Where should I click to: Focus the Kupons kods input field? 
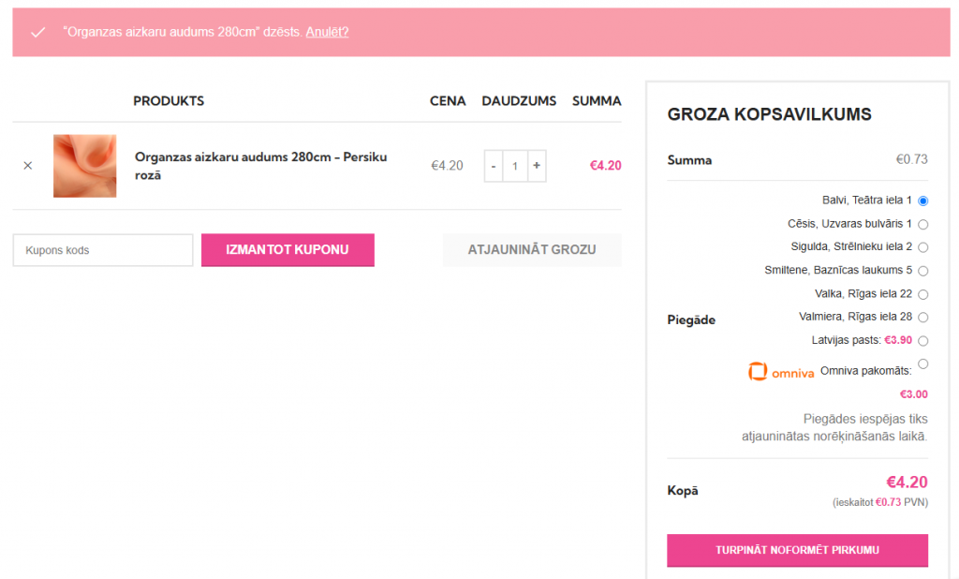(103, 250)
